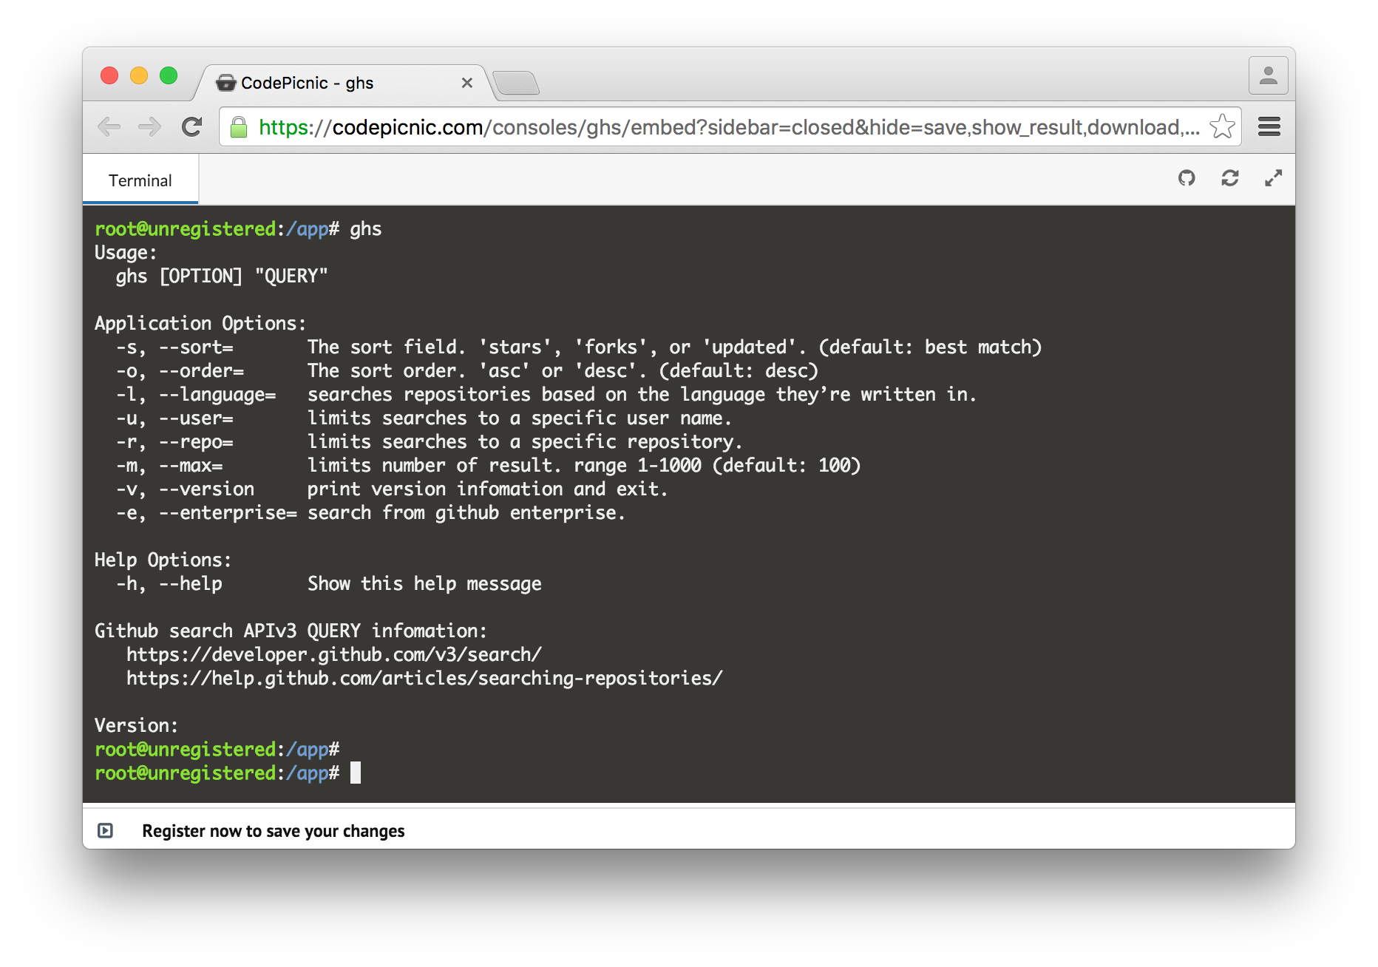Click the "-h, --help" option text
This screenshot has height=967, width=1378.
[169, 584]
